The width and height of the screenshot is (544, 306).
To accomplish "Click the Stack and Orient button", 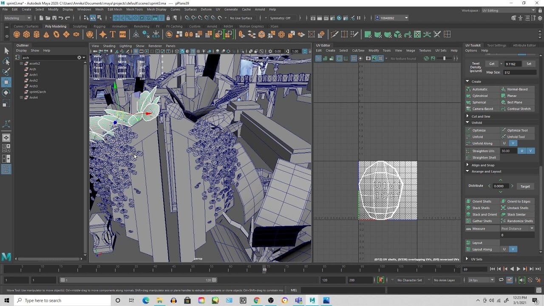I will pos(484,215).
